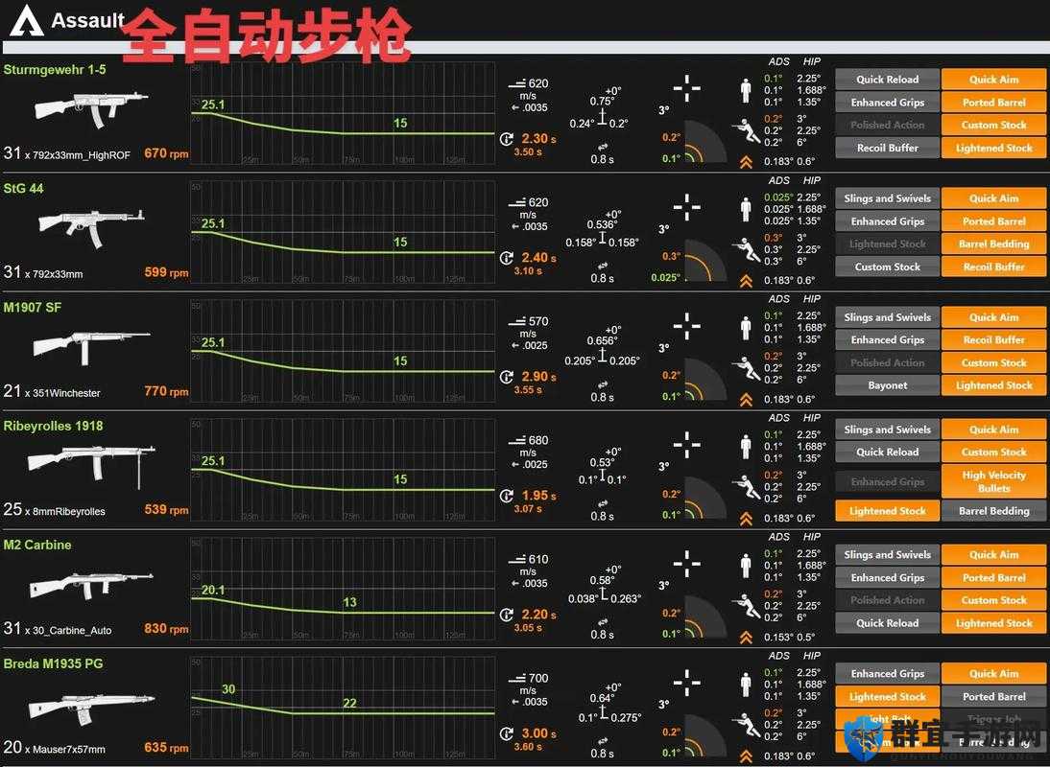Screen dimensions: 1050x767
Task: Toggle Quick Reload on Sturmgewehr 1-5
Action: (x=887, y=80)
